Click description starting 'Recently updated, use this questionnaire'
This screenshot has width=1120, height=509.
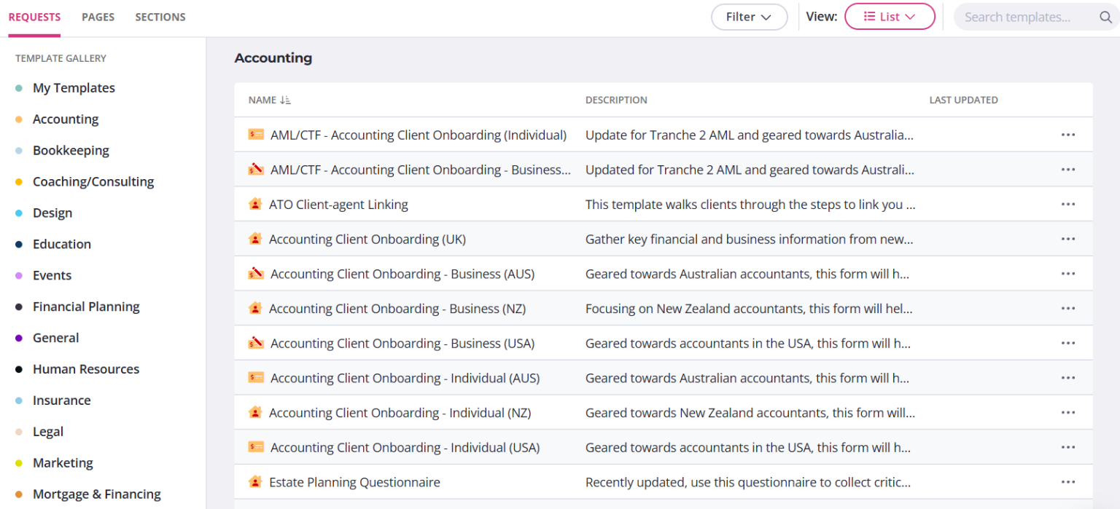748,482
